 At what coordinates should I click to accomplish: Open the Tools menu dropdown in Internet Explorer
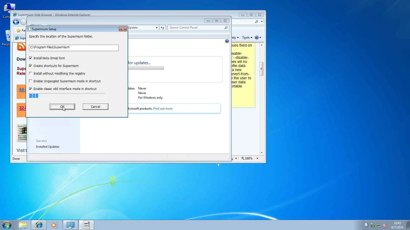pyautogui.click(x=247, y=38)
